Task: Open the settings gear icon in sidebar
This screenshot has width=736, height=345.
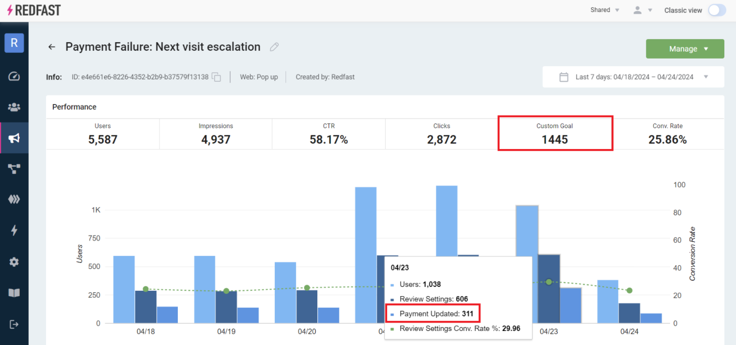Action: [14, 262]
